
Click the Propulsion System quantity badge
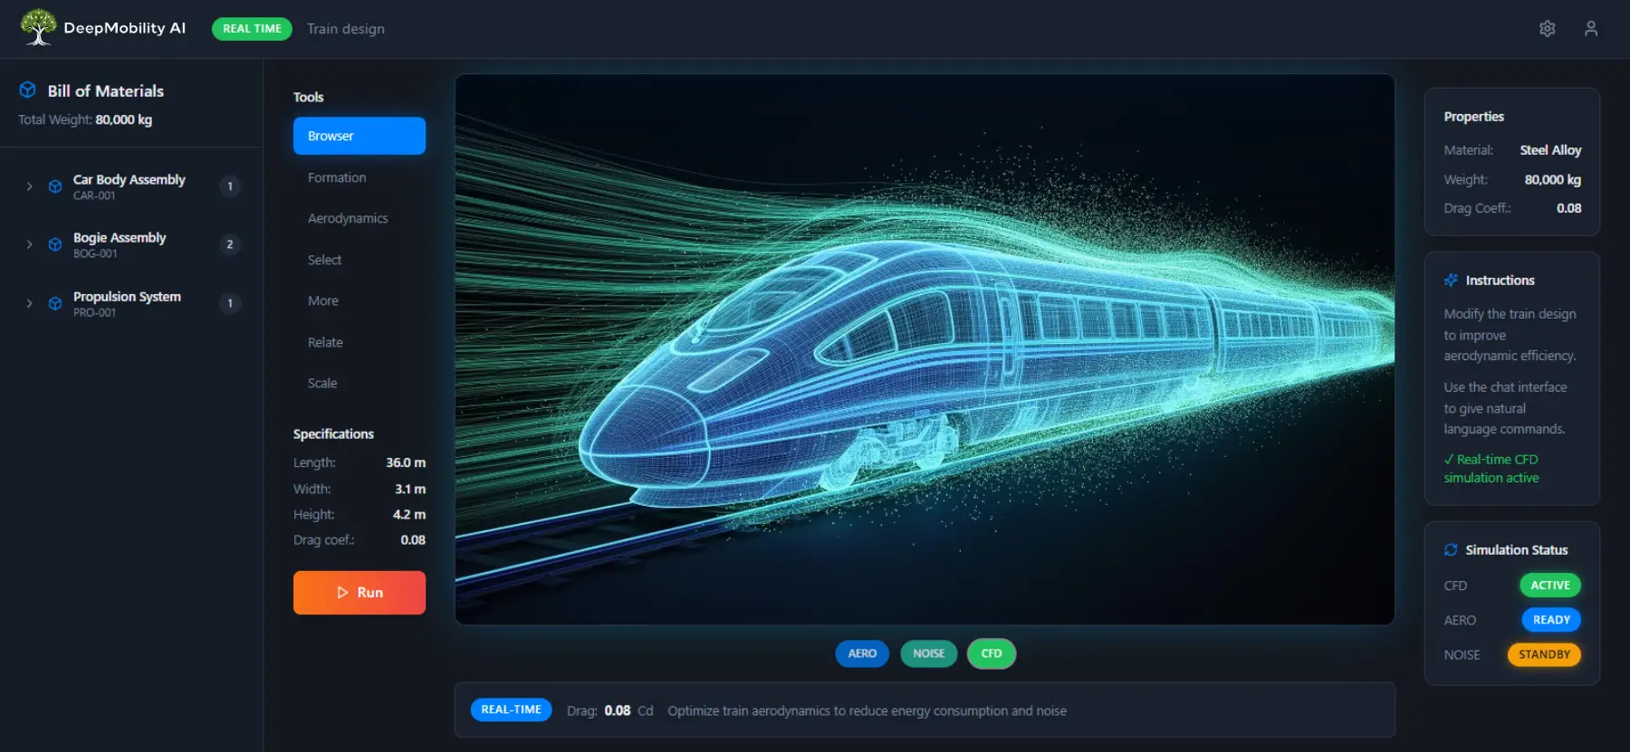(230, 303)
